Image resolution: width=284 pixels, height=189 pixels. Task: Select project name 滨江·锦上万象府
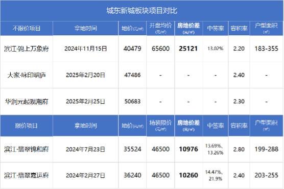click(27, 49)
